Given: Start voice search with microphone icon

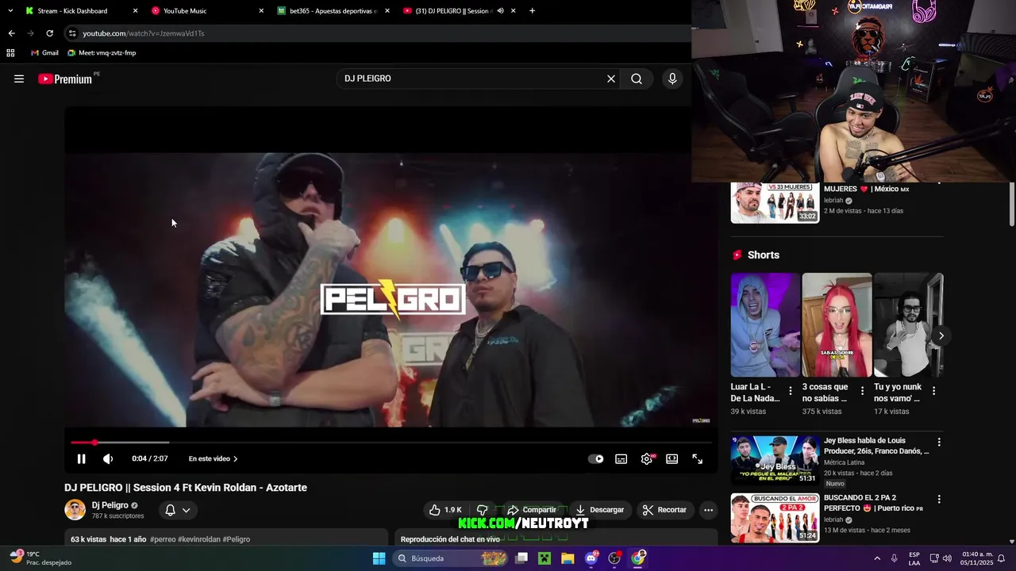Looking at the screenshot, I should point(672,79).
